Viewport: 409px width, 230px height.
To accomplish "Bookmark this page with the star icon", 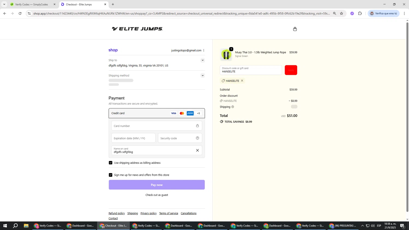I will pos(341,13).
